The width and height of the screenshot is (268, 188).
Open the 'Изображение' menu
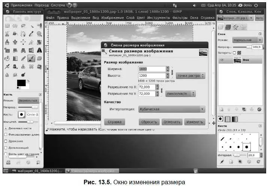tap(112, 18)
